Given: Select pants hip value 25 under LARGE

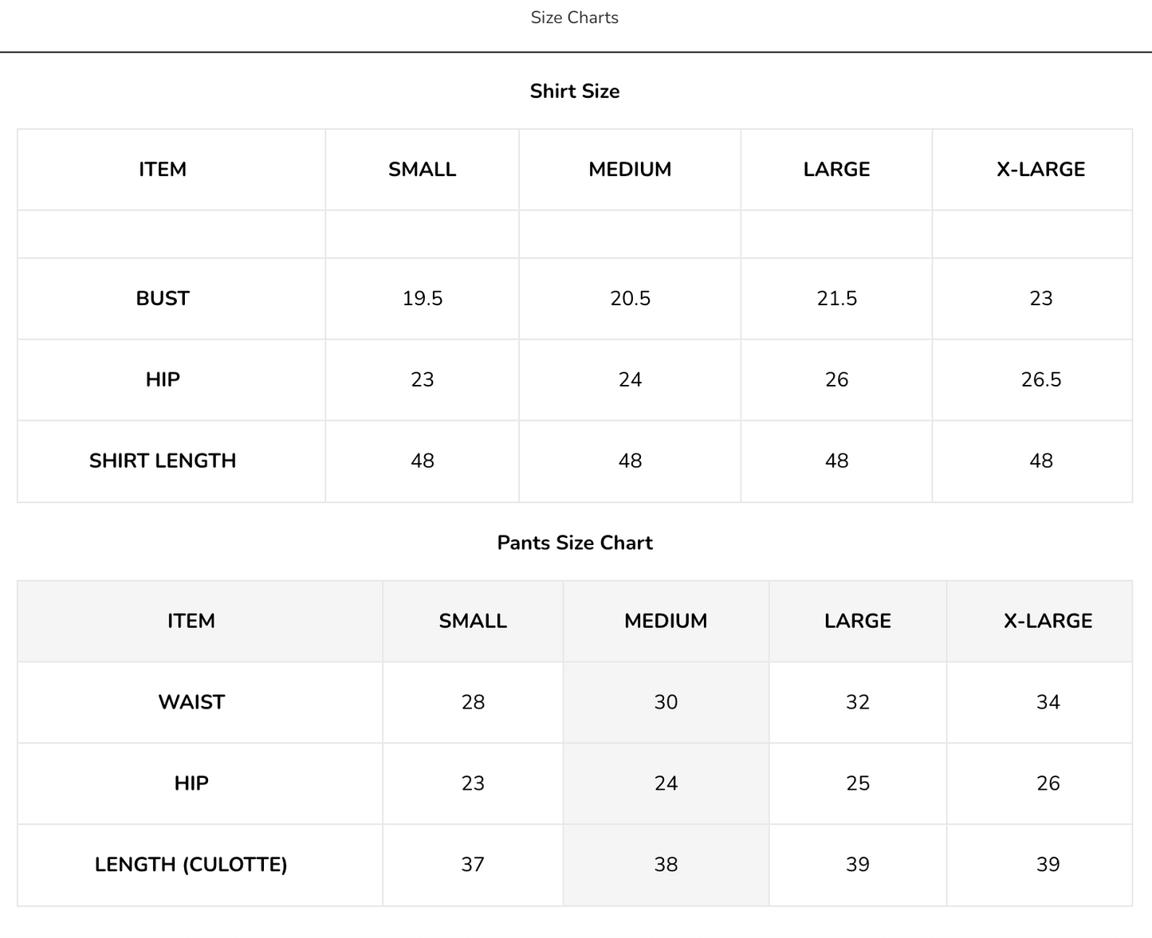Looking at the screenshot, I should coord(858,783).
